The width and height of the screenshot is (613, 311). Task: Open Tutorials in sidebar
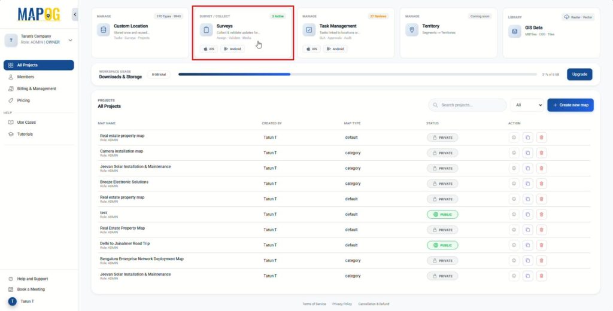pyautogui.click(x=25, y=134)
